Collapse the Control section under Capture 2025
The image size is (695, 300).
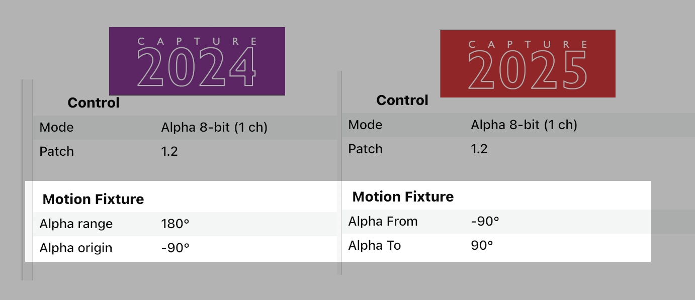(x=402, y=101)
